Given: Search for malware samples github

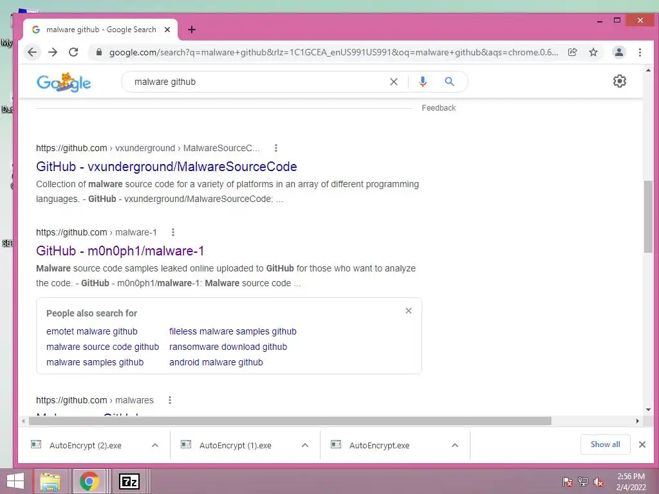Looking at the screenshot, I should point(95,363).
